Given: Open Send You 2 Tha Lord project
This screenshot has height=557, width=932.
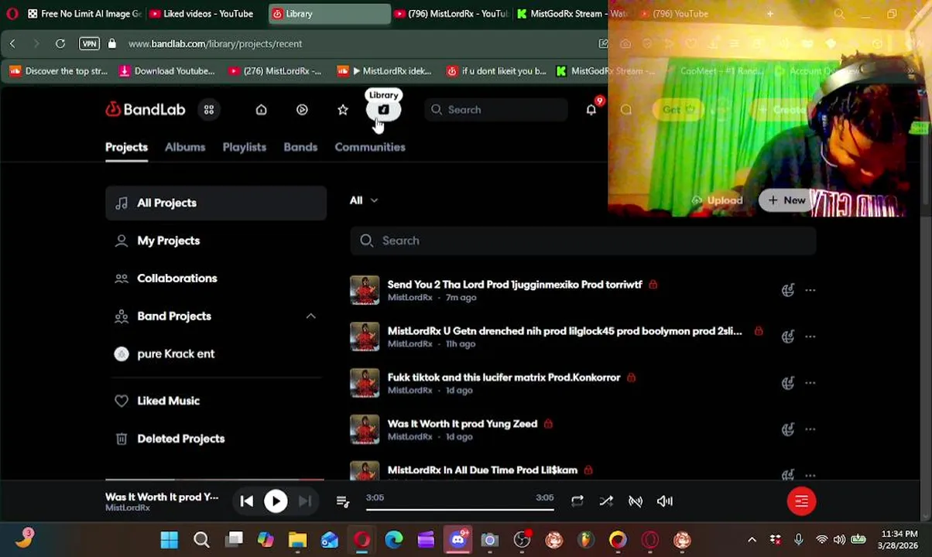Looking at the screenshot, I should (x=515, y=285).
